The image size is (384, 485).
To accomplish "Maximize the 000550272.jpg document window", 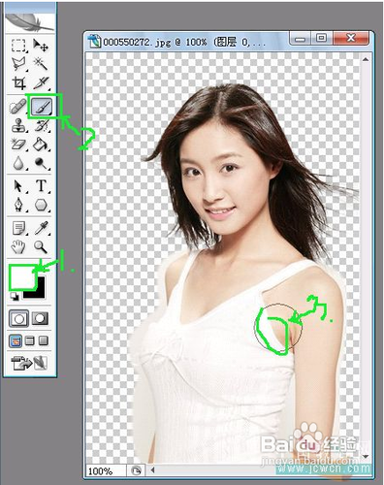I will tap(321, 39).
